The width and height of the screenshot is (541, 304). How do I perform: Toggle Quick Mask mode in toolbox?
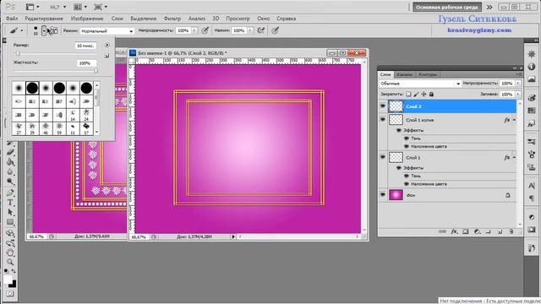(10, 294)
